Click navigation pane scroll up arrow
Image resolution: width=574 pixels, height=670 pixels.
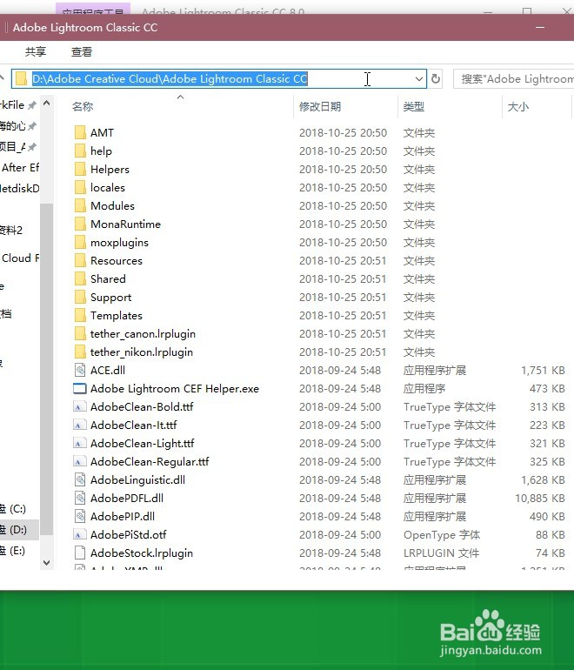coord(47,103)
